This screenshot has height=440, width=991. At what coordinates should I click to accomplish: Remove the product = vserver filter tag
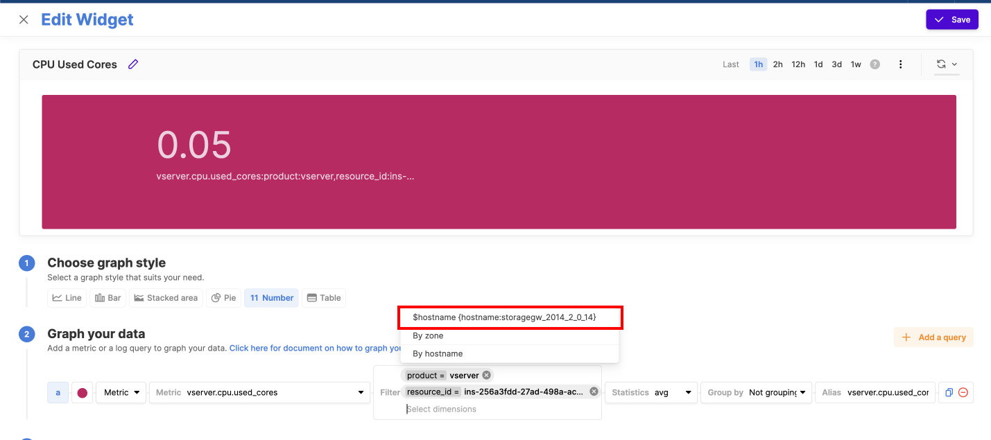click(487, 375)
